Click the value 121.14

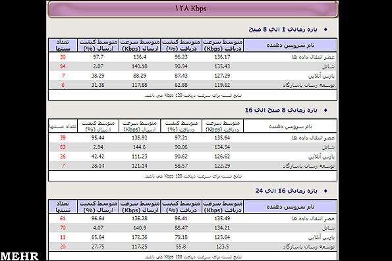(140, 166)
